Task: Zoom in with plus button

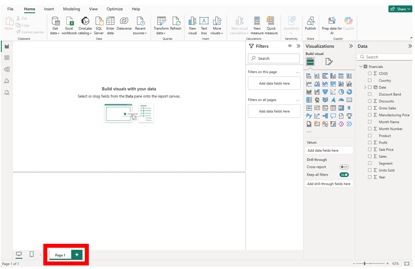Action: pyautogui.click(x=388, y=263)
